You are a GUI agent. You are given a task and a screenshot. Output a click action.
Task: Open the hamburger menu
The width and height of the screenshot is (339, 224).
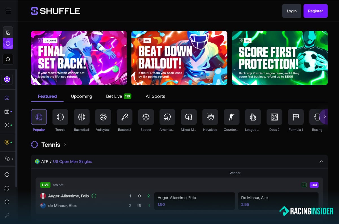click(x=8, y=11)
